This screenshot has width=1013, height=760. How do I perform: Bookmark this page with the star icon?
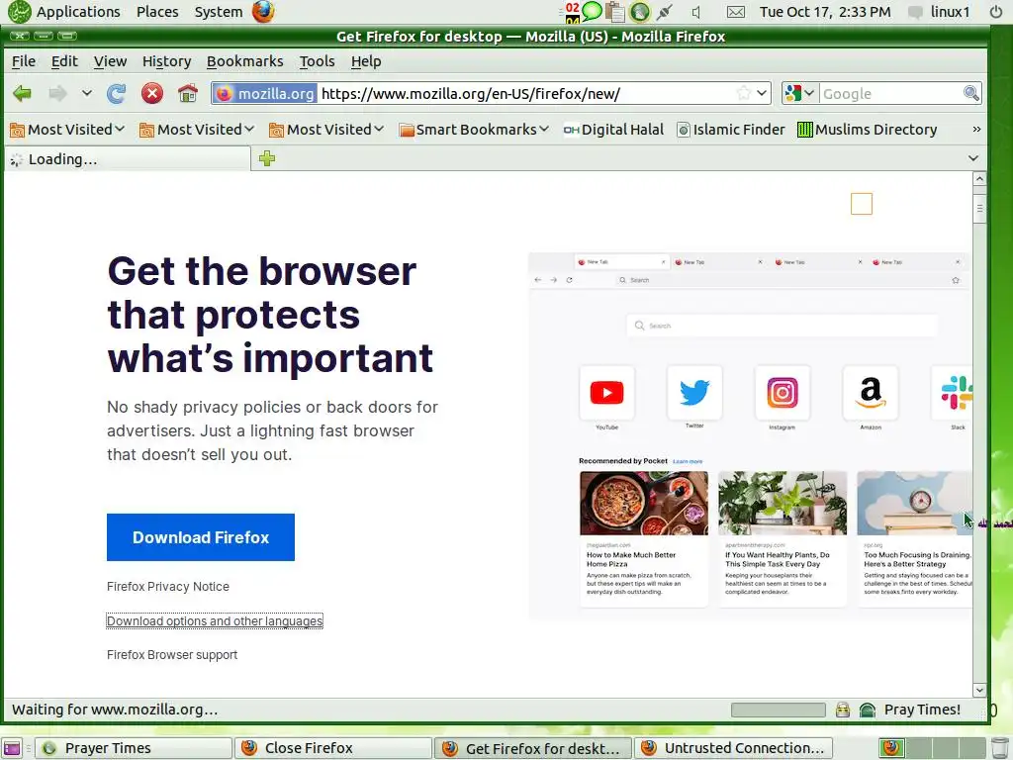(744, 93)
